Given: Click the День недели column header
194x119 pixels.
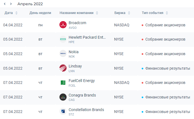Looking at the screenshot, I should [40, 13].
